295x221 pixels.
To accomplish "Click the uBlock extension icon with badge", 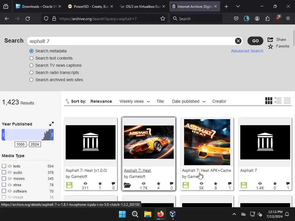I will click(x=278, y=18).
